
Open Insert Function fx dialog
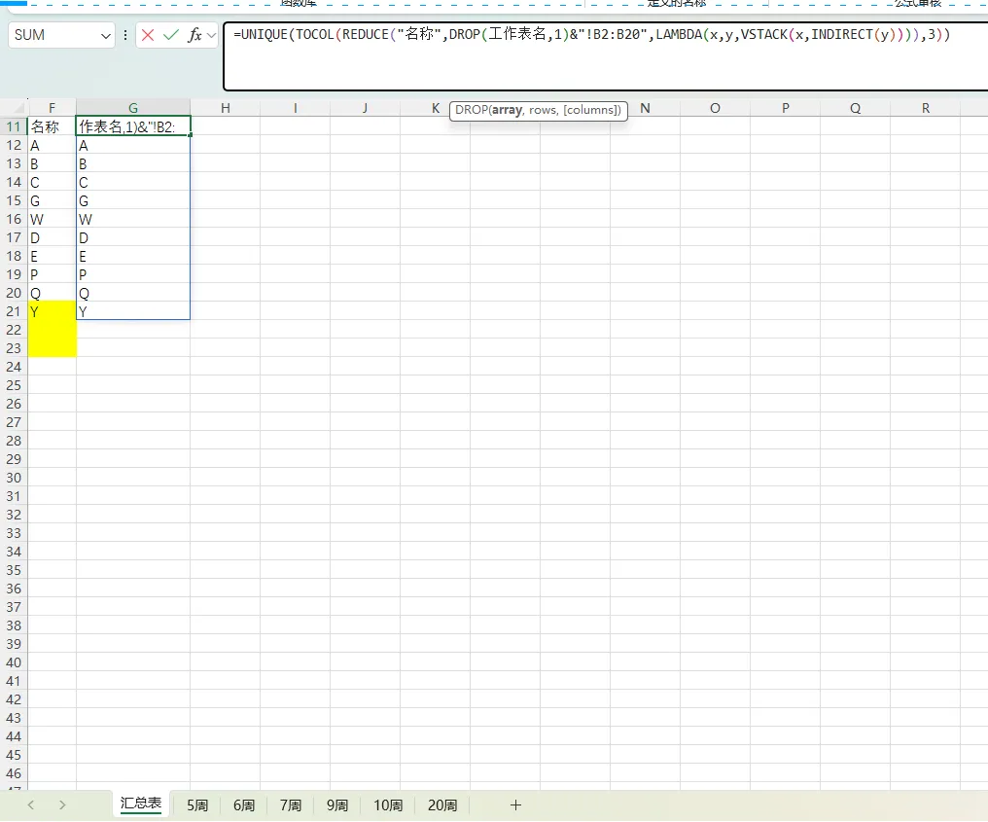195,35
